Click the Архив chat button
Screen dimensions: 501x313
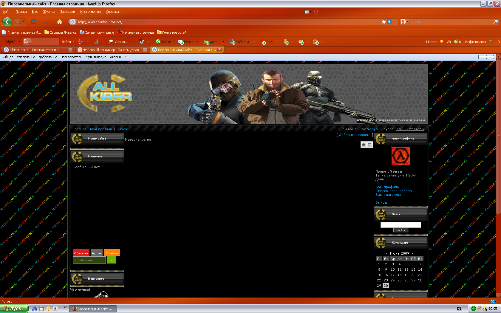[97, 253]
